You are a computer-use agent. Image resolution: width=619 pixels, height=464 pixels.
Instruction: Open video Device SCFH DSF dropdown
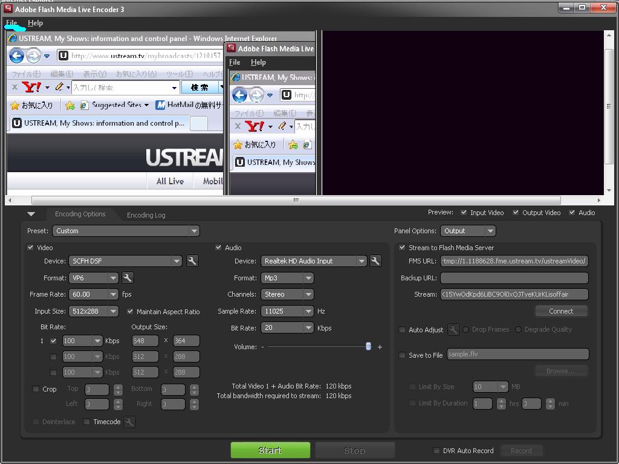(x=125, y=261)
